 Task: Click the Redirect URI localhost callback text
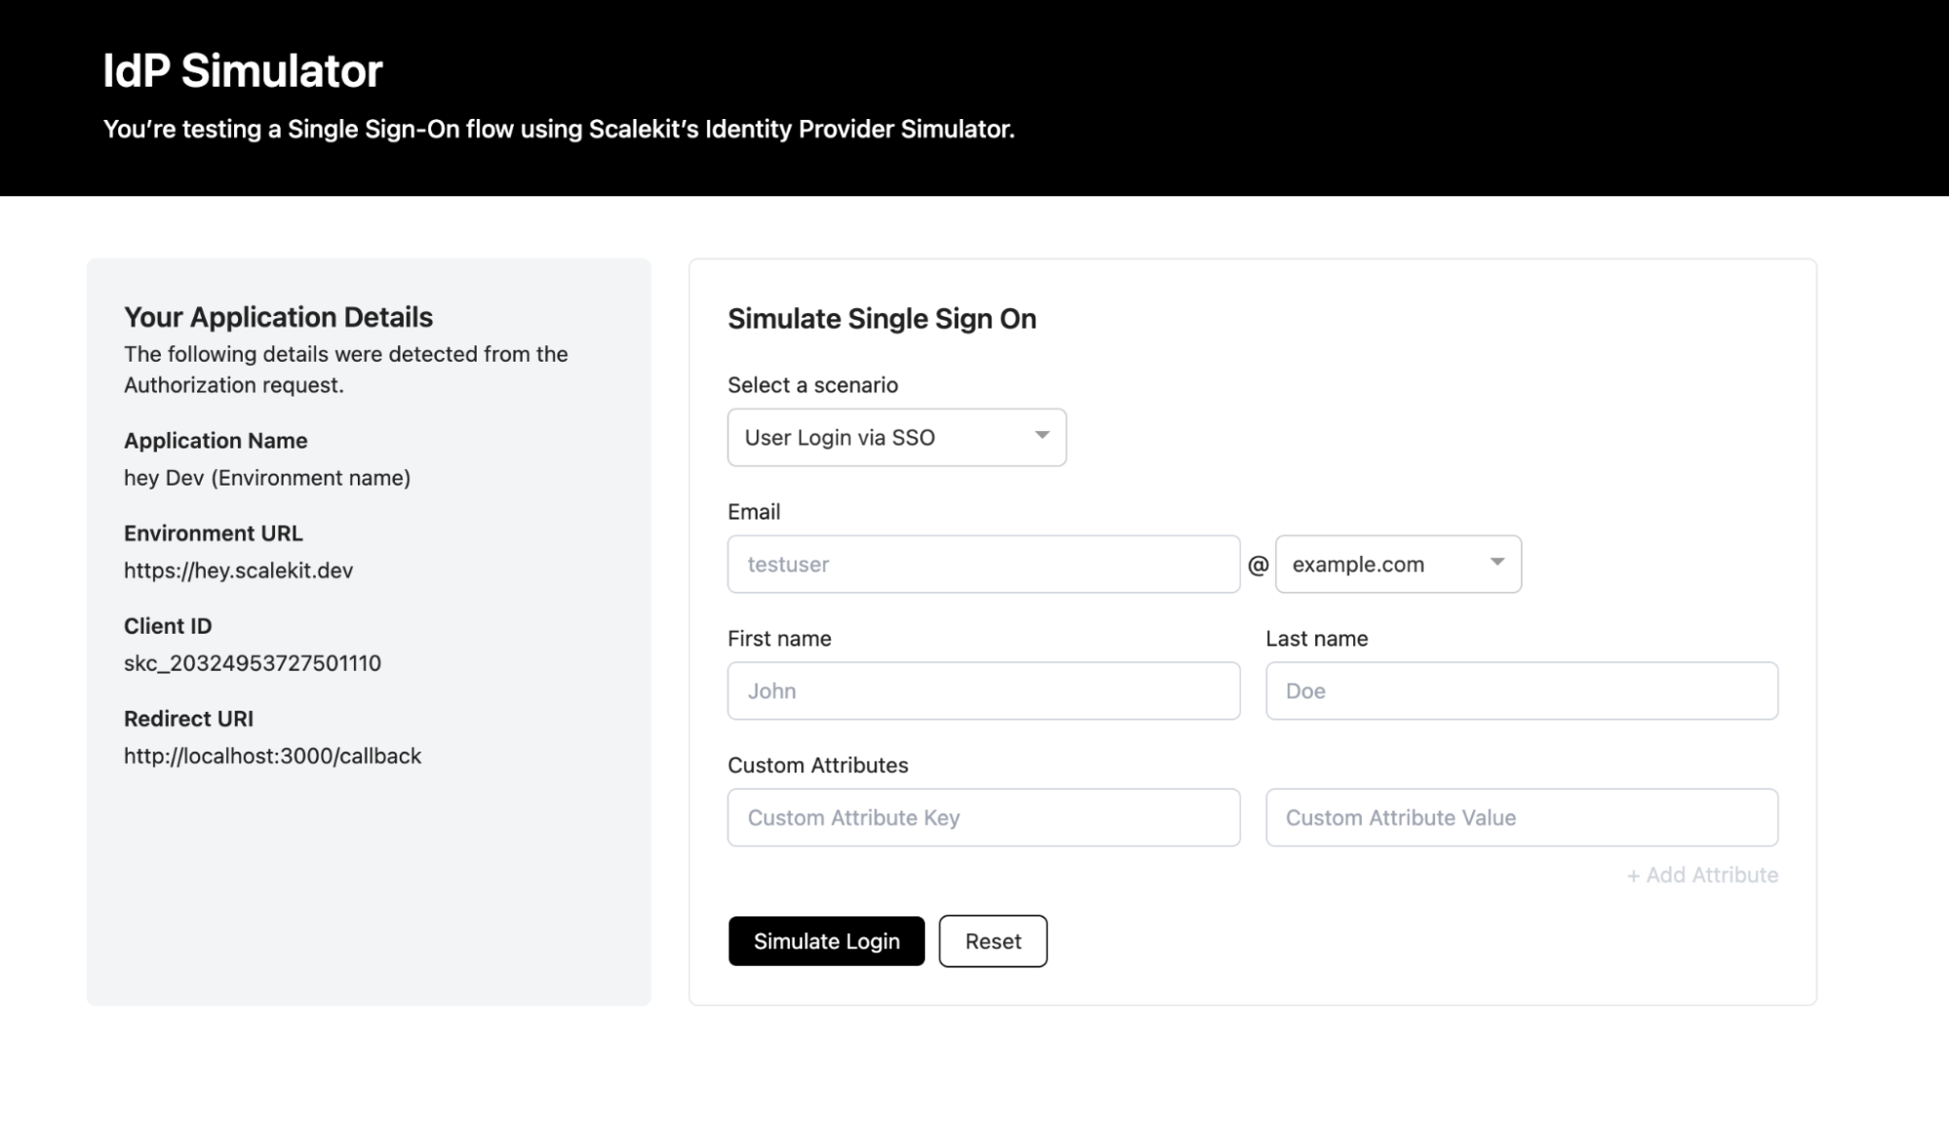click(272, 756)
